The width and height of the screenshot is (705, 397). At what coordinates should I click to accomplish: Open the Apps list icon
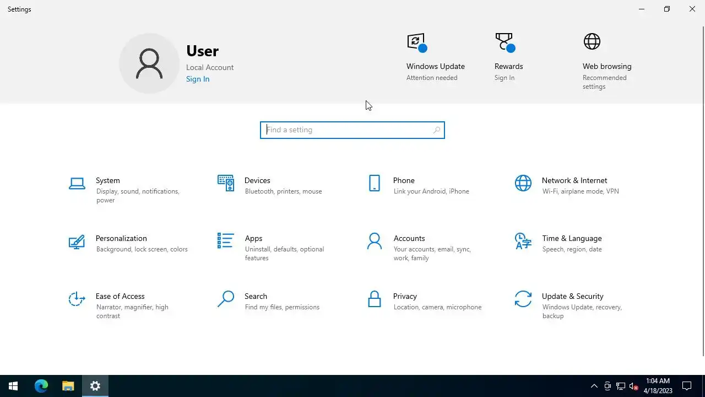pyautogui.click(x=226, y=241)
